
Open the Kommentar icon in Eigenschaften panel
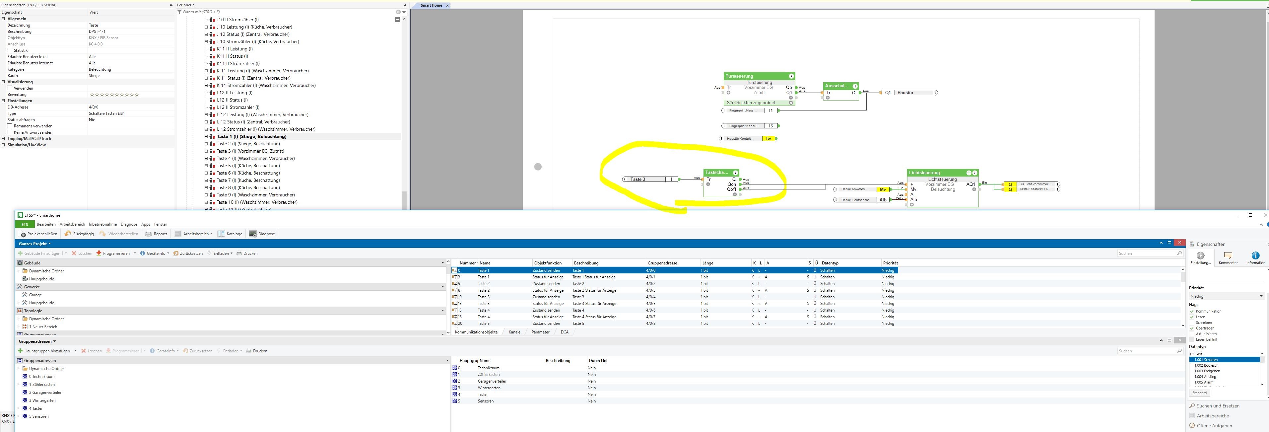coord(1228,256)
